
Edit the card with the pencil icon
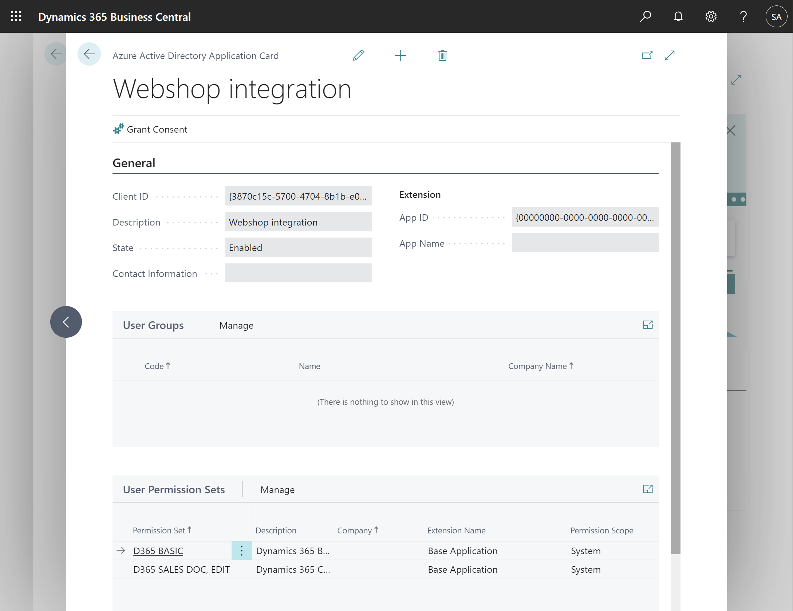point(358,55)
